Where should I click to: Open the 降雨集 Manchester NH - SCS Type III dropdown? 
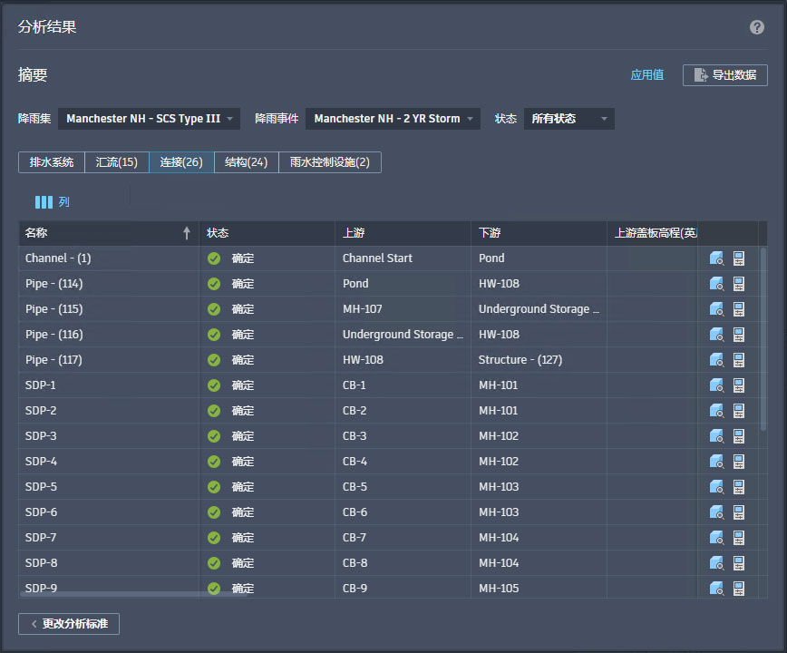point(150,119)
